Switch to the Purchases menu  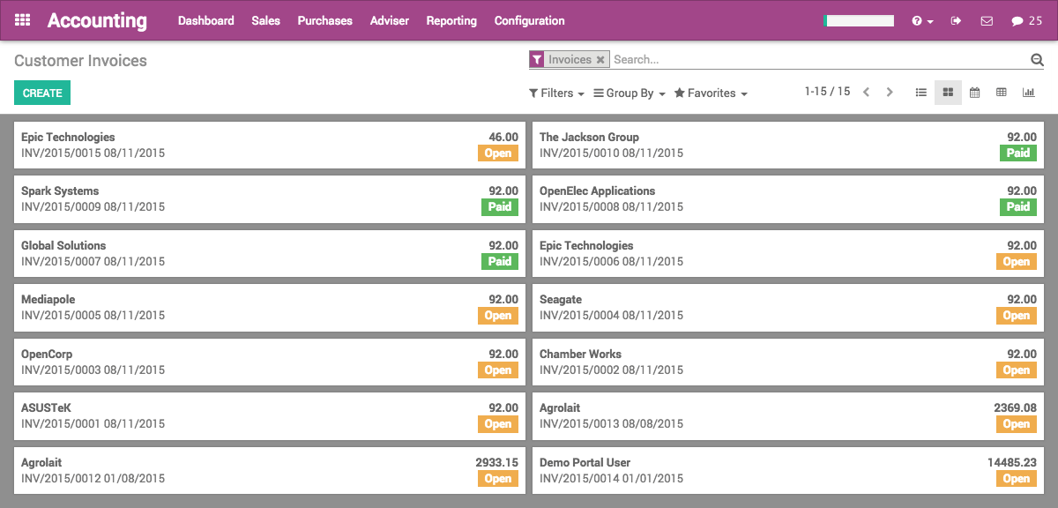point(324,20)
